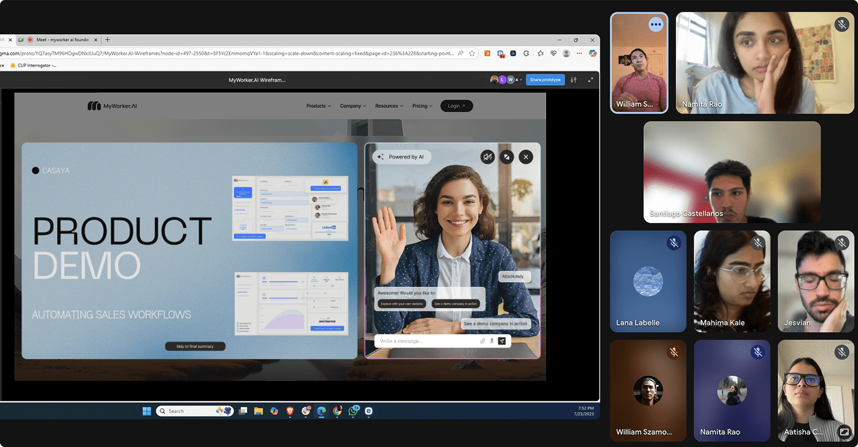Click the microphone icon in message box
Screen dimensions: 858x447
coord(492,341)
